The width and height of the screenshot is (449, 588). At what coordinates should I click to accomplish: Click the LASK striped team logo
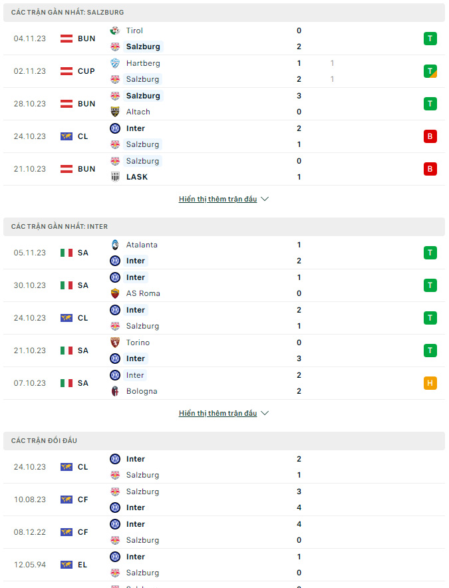tap(115, 177)
